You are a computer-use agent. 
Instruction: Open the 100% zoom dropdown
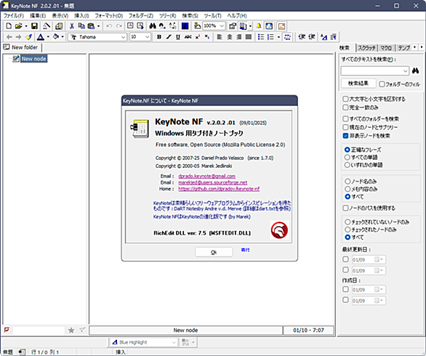(x=222, y=26)
